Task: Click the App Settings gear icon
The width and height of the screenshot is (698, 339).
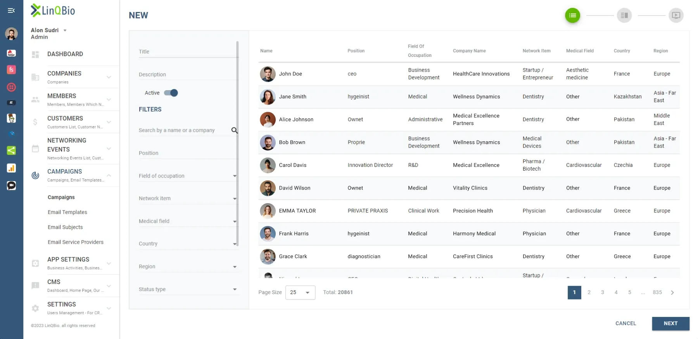Action: (x=35, y=263)
